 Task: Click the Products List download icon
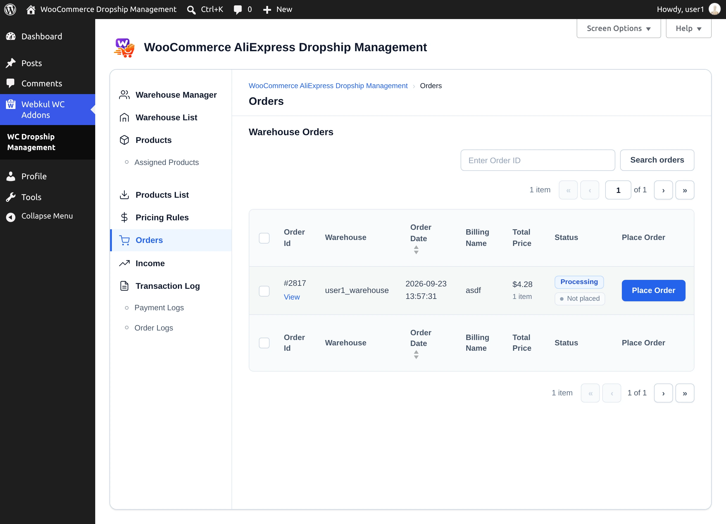tap(124, 195)
